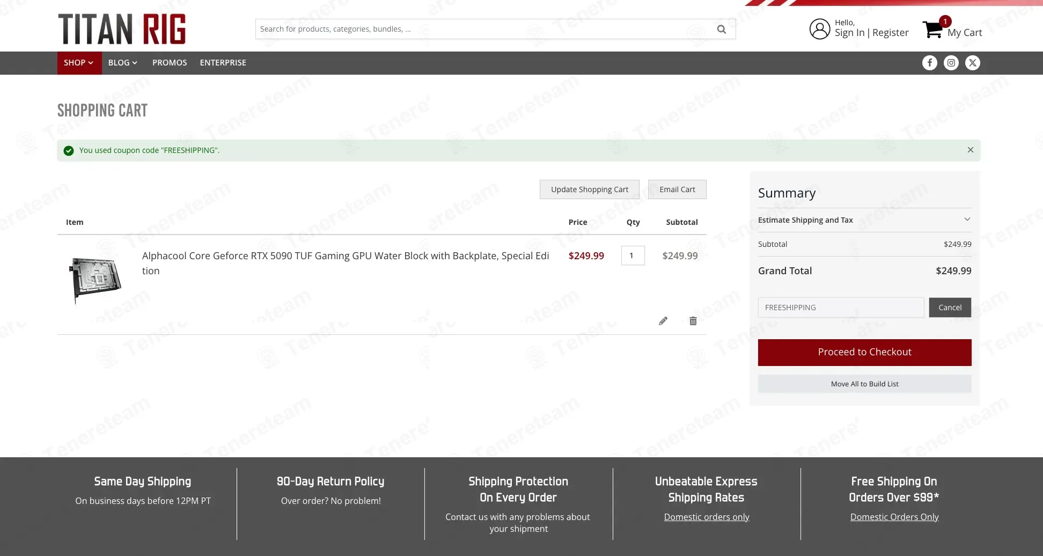Screen dimensions: 1043x556
Task: Cancel the applied coupon code
Action: tap(950, 308)
